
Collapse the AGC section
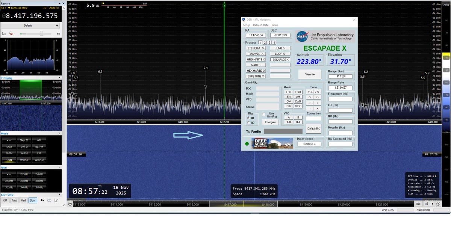59,194
